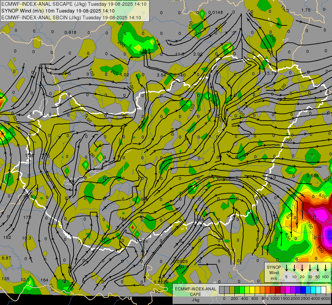Select the bright cyan swatch in CAPE legend
332x305 pixels.
[313, 290]
